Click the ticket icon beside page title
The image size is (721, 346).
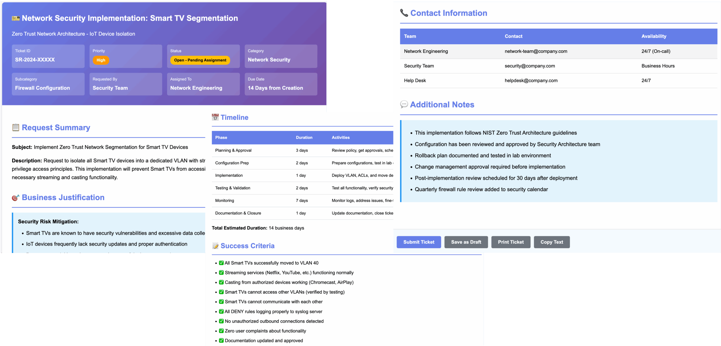click(16, 18)
